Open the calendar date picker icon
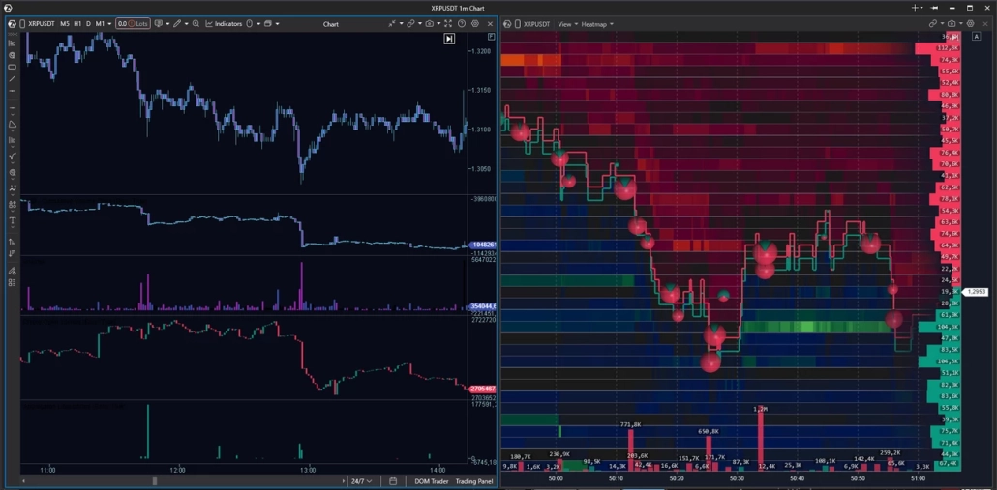The height and width of the screenshot is (490, 997). [x=393, y=481]
